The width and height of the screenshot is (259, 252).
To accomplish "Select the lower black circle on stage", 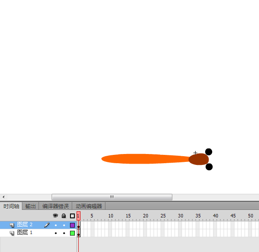I will [209, 167].
